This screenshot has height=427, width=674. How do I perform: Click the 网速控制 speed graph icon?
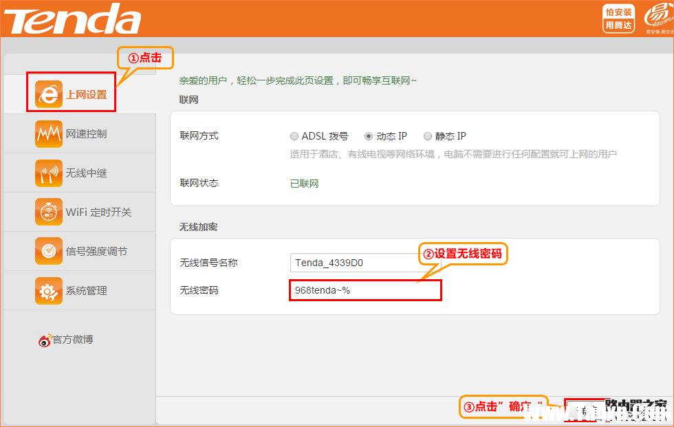click(x=49, y=133)
